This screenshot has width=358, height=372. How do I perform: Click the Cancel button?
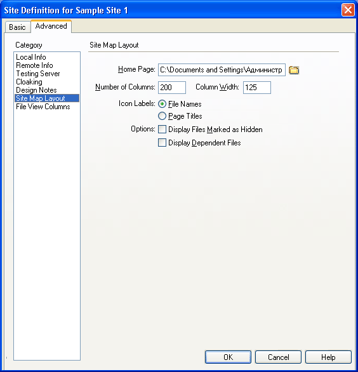(x=278, y=357)
